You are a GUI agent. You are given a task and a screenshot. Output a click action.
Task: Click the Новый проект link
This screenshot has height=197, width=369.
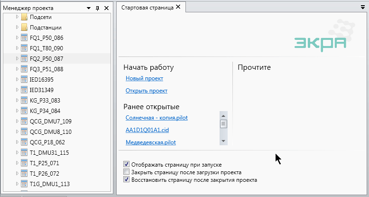tap(144, 78)
